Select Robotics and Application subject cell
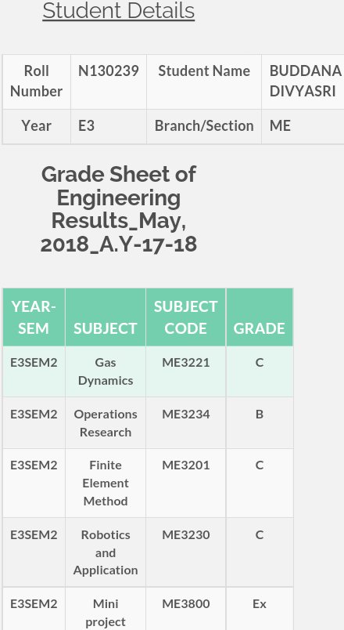Viewport: 344px width, 630px height. point(106,552)
